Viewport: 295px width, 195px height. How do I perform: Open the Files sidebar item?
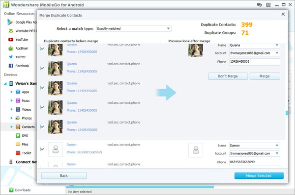[x=25, y=144]
